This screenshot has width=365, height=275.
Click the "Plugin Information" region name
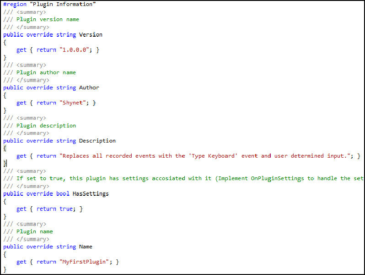63,4
